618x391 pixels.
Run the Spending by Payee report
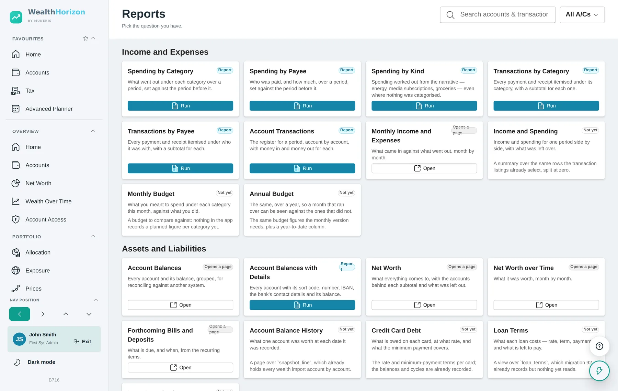[302, 106]
